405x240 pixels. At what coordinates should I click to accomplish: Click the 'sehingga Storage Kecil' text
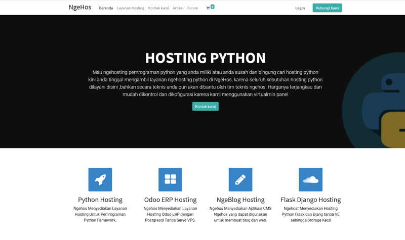[x=310, y=220]
